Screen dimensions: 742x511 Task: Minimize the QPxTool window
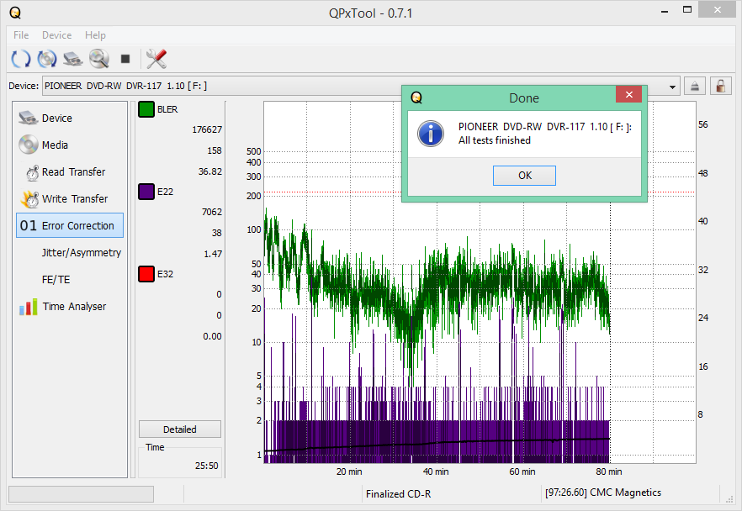665,10
